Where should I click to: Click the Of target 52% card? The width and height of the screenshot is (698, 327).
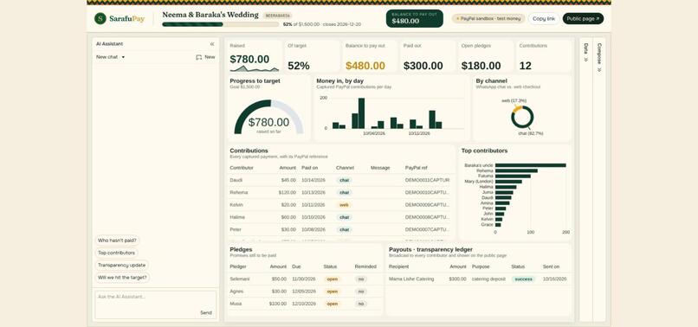pos(312,56)
